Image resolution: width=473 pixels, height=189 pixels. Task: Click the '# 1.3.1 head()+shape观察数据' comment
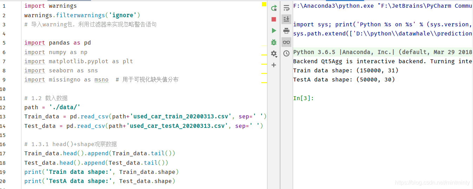click(x=71, y=144)
